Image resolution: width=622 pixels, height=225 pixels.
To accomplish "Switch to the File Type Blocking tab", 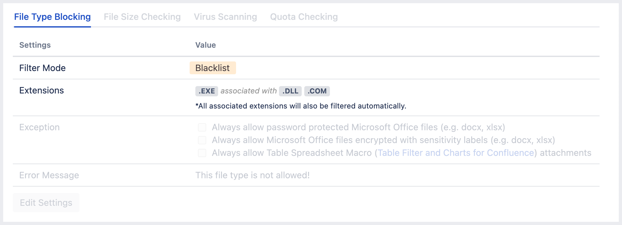I will click(x=52, y=17).
